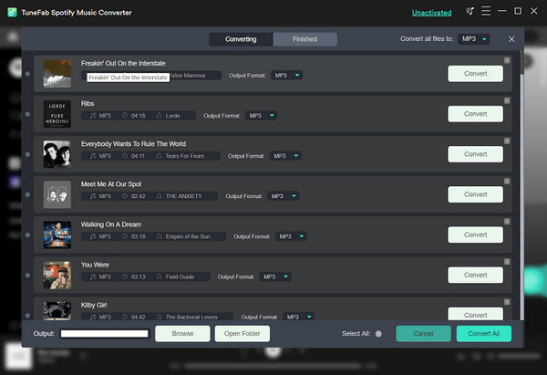Viewport: 547px width, 375px height.
Task: Open the music list icon in title bar
Action: [x=470, y=11]
